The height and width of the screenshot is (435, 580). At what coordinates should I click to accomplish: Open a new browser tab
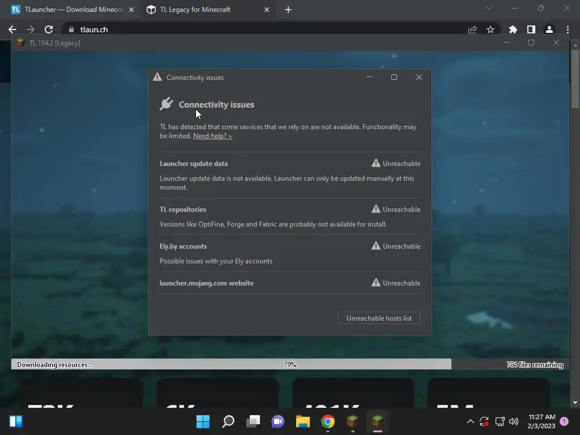tap(288, 10)
